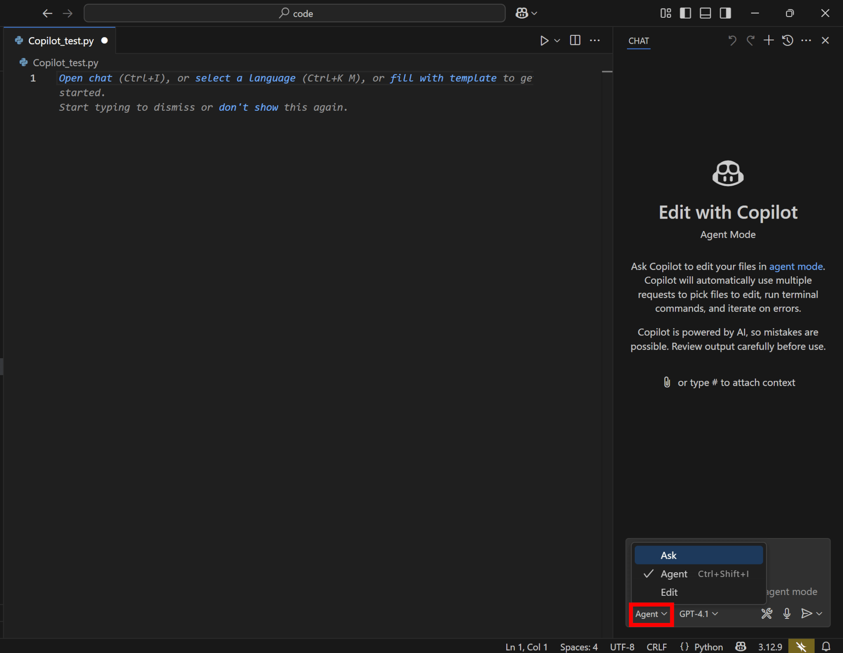Split the editor to the right
Screen dimensions: 843x653
(x=575, y=40)
